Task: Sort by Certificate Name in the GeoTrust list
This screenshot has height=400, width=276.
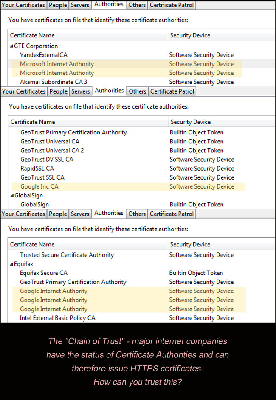Action: [88, 122]
